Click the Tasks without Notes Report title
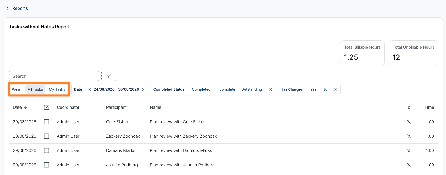446x175 pixels. [x=39, y=27]
